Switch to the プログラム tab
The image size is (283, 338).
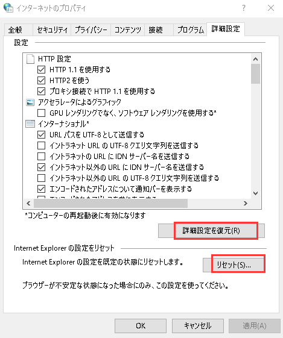190,30
